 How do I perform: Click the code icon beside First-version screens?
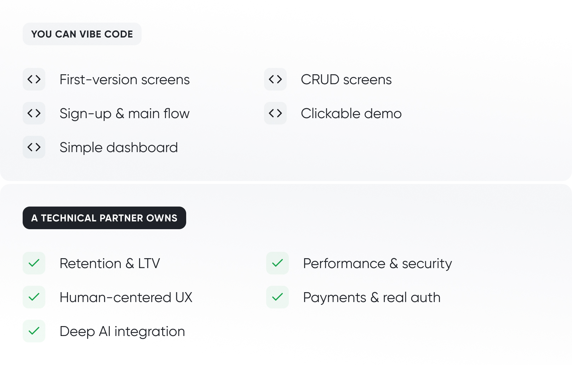pos(34,79)
